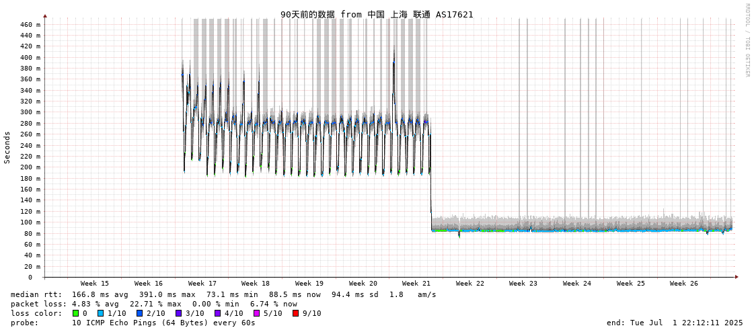Click the Week 23 axis label
The height and width of the screenshot is (332, 754).
point(523,284)
